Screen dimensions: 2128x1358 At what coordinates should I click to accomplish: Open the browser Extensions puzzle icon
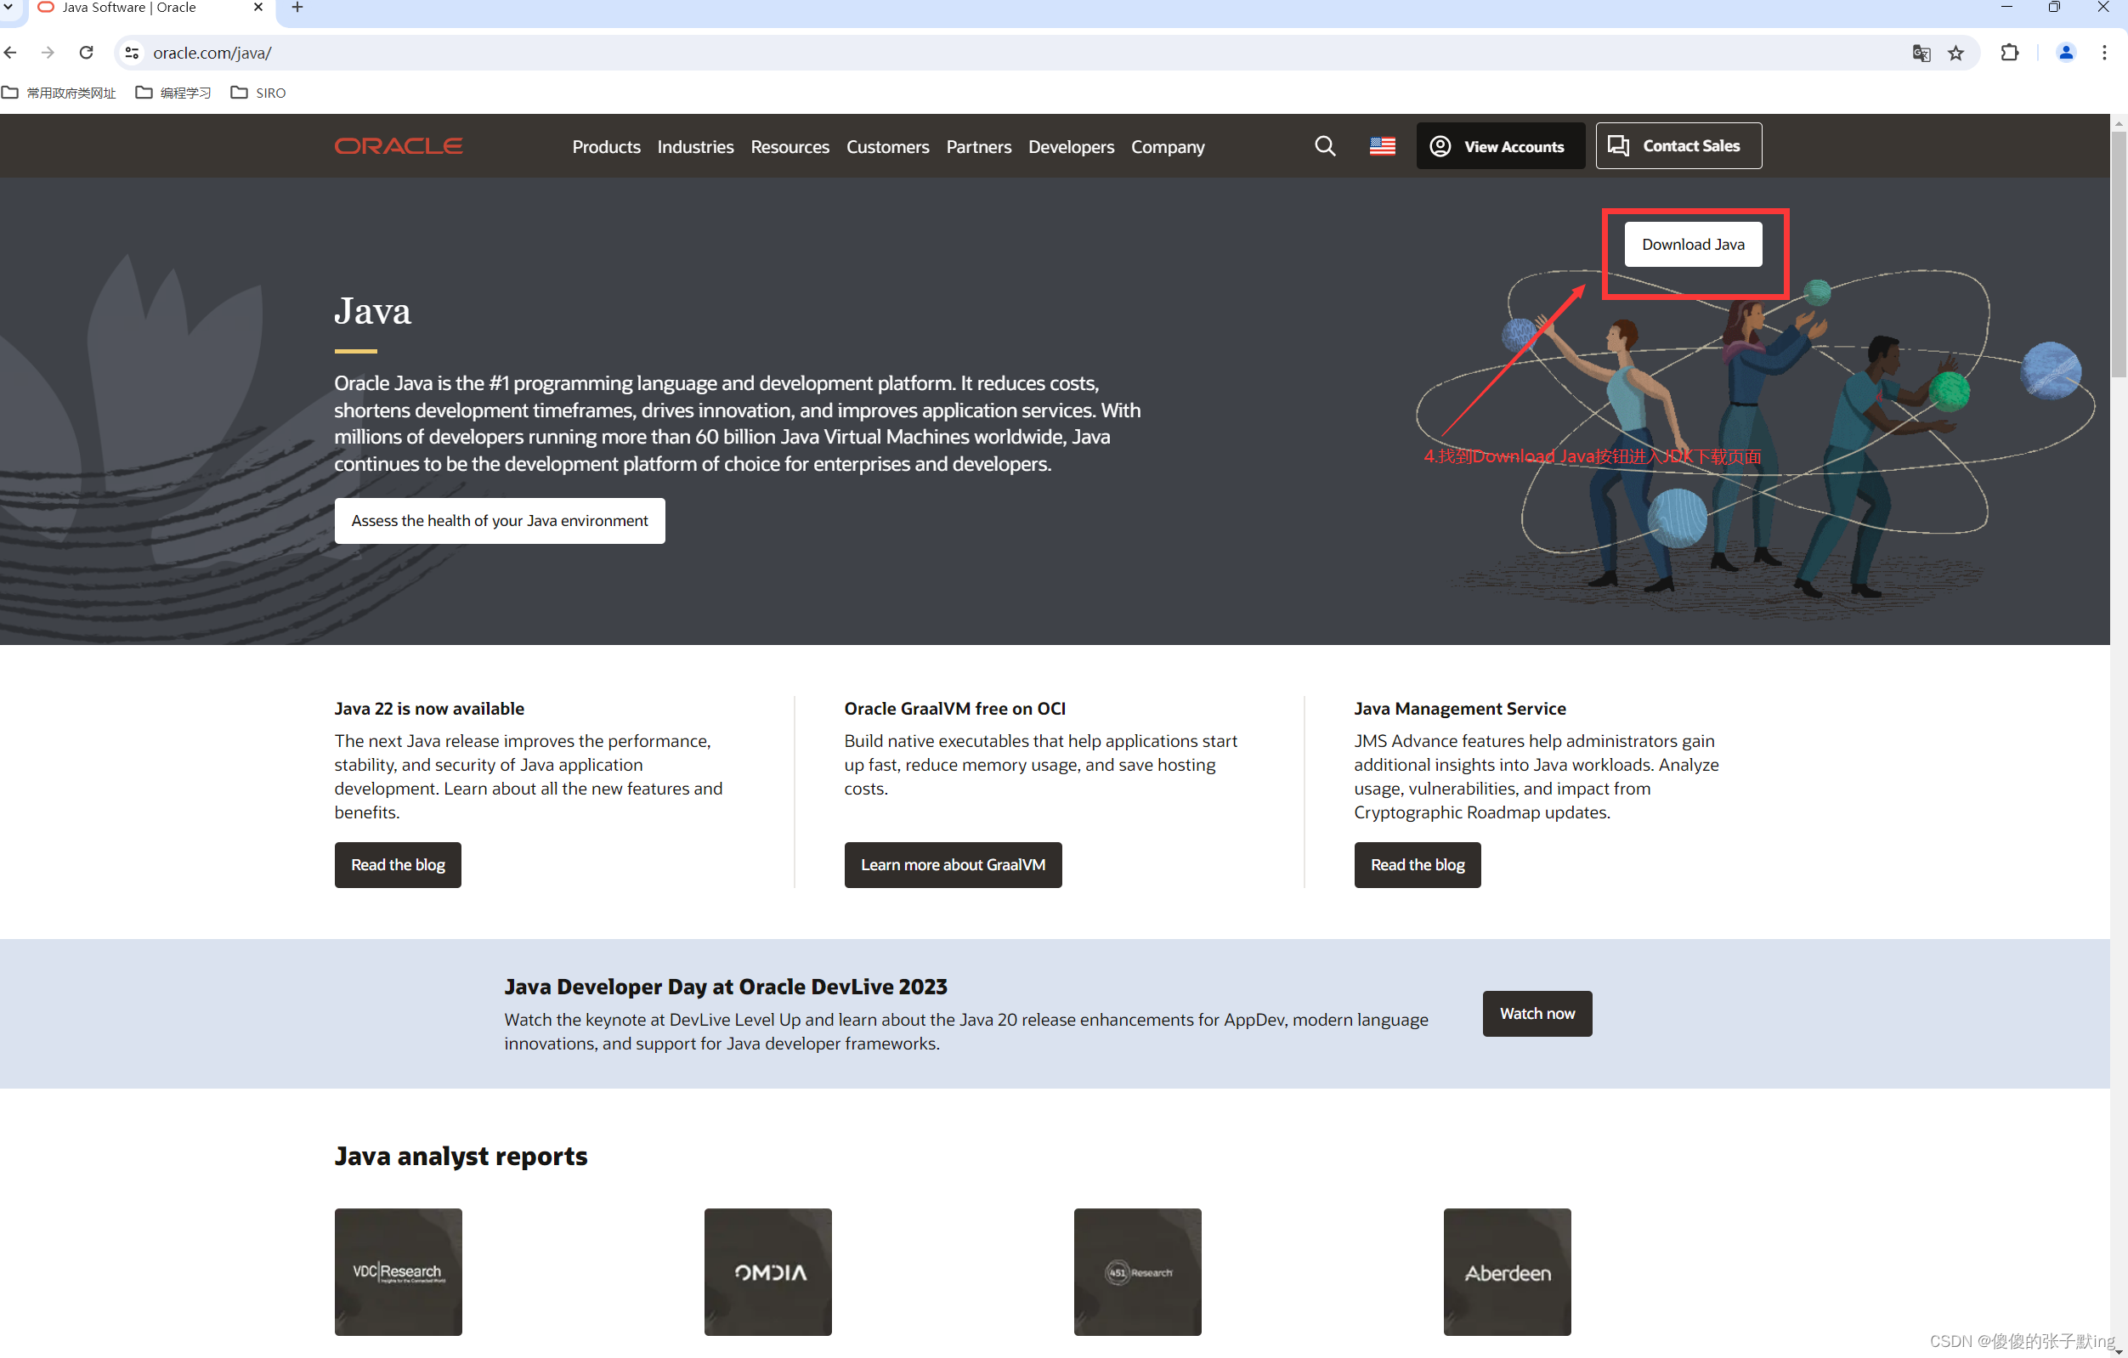[2010, 53]
